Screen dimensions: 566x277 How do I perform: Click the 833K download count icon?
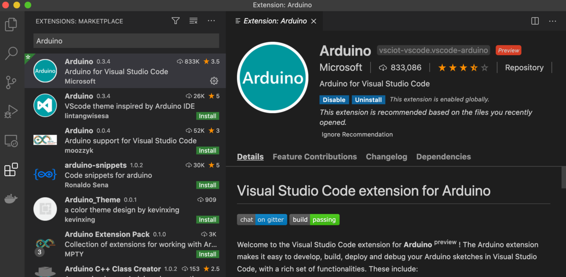point(180,62)
